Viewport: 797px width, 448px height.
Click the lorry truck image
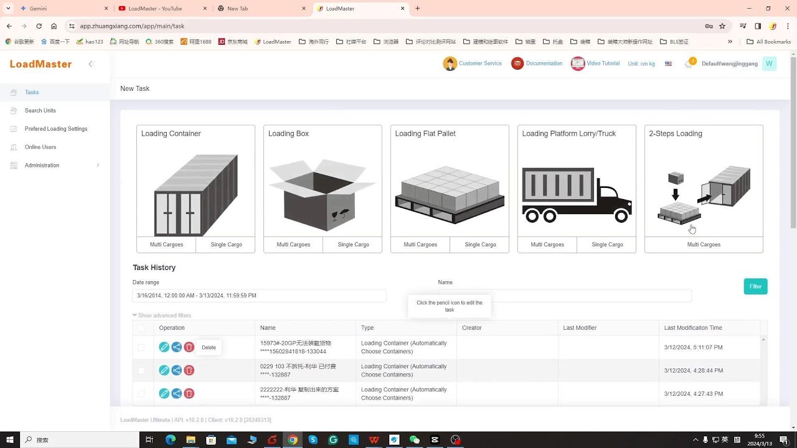point(577,195)
